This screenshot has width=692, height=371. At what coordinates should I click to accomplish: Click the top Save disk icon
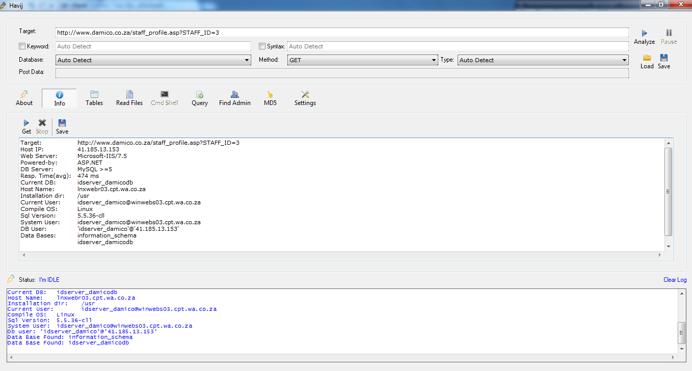(x=664, y=58)
